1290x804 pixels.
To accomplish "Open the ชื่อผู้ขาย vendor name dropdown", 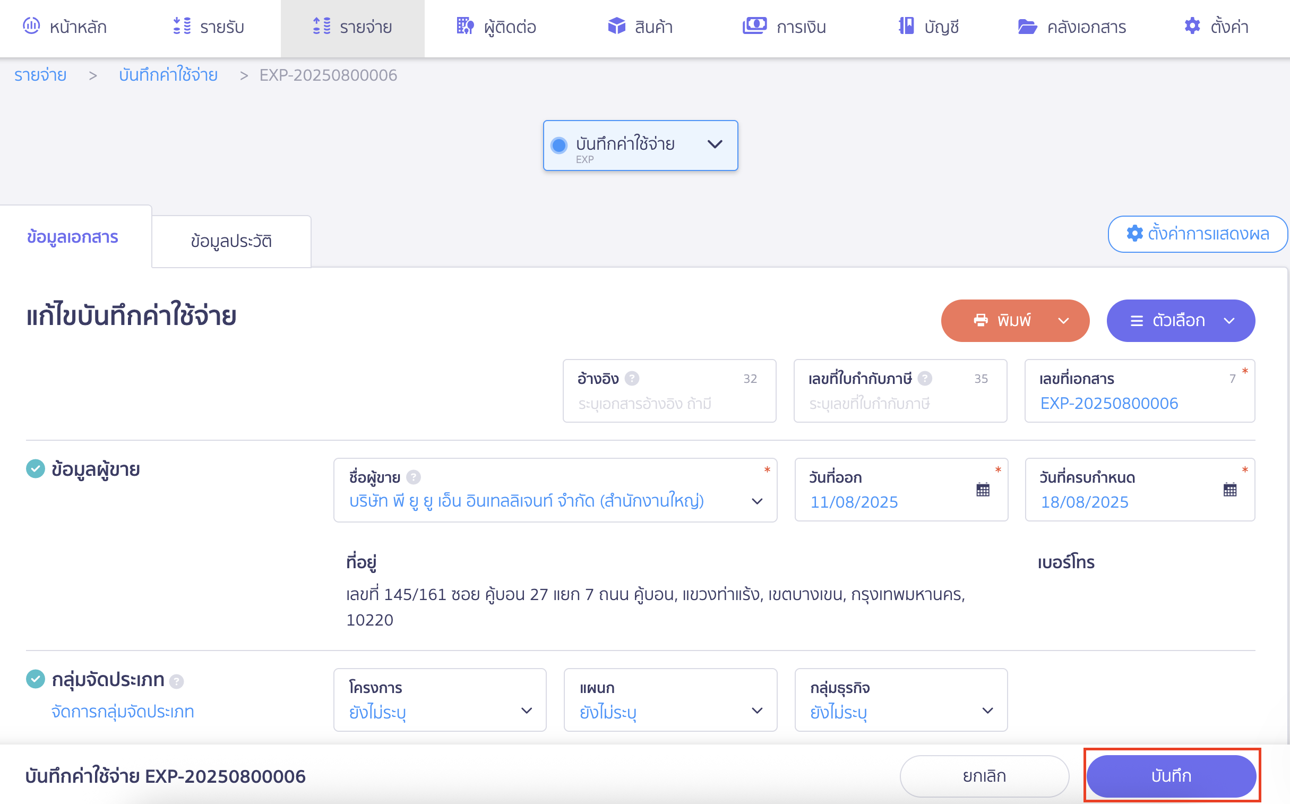I will pos(555,490).
